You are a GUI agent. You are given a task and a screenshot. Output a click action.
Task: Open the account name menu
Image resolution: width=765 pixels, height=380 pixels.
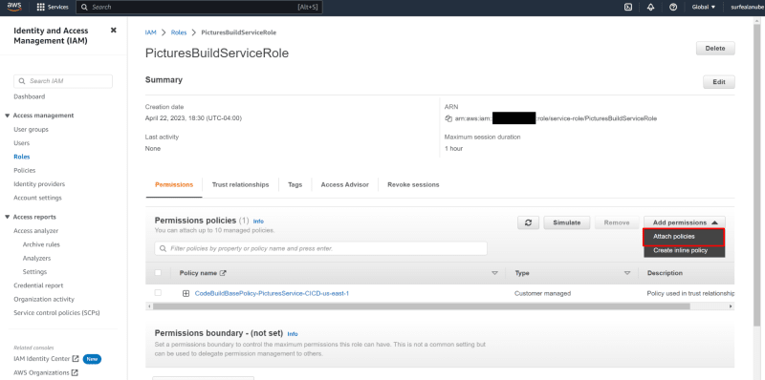click(747, 8)
